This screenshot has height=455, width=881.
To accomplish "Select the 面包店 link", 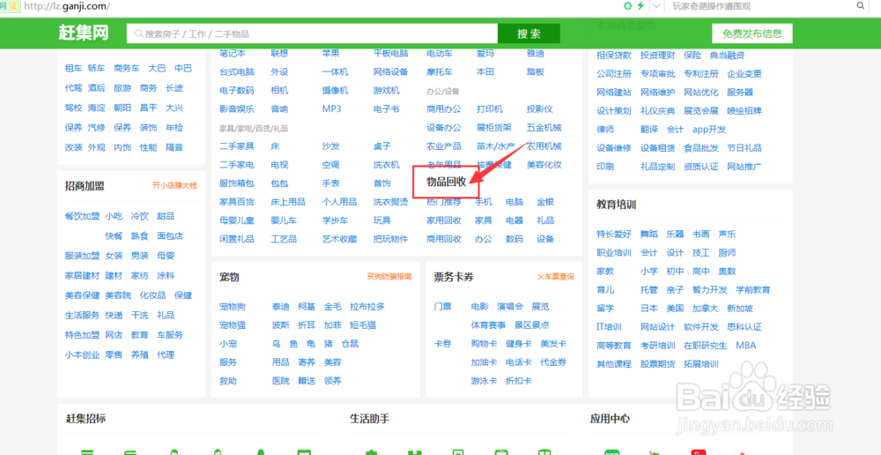I will (x=170, y=236).
